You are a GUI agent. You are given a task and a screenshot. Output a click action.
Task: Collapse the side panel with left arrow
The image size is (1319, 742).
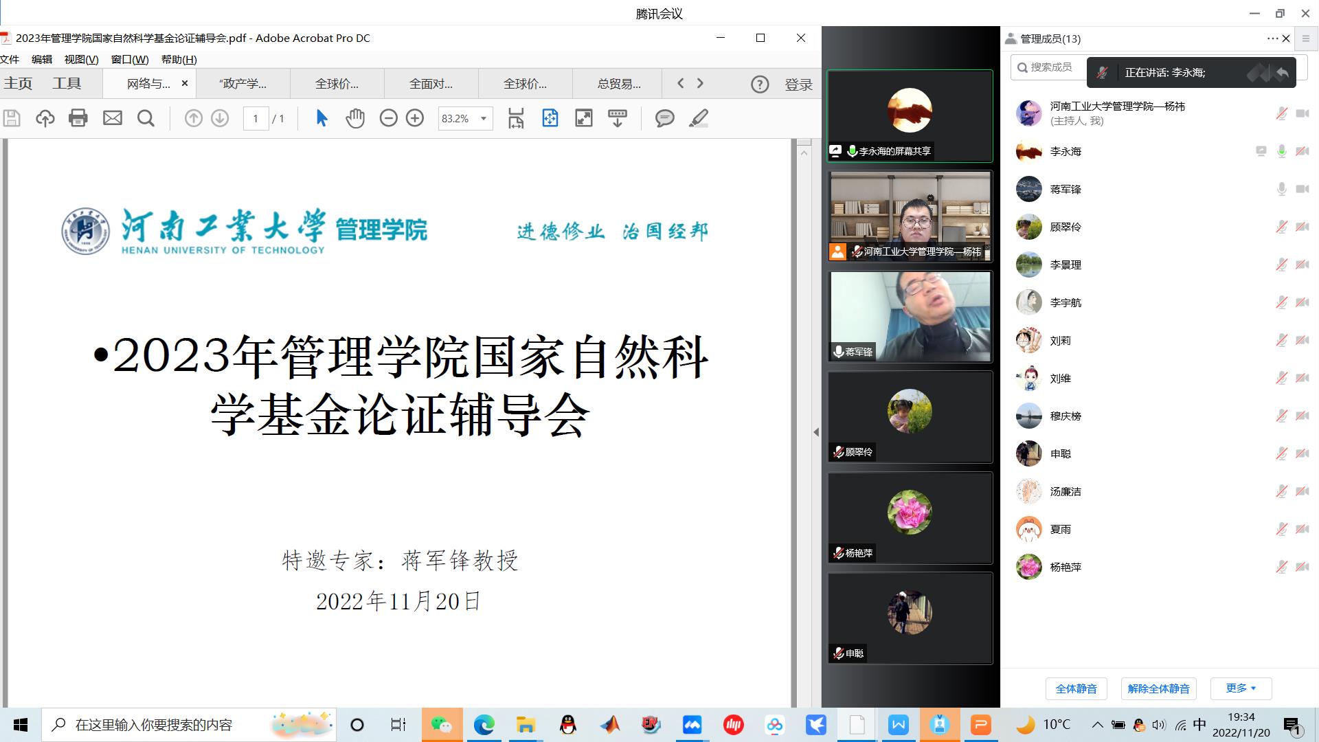click(x=816, y=432)
